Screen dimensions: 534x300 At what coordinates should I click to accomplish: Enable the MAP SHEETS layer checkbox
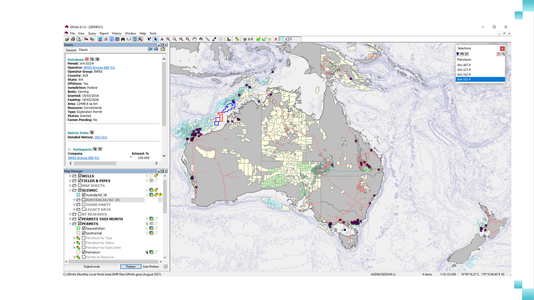tap(79, 185)
